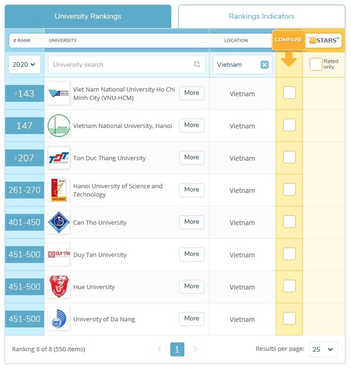
Task: Open More for VNU-HCM
Action: click(x=192, y=93)
